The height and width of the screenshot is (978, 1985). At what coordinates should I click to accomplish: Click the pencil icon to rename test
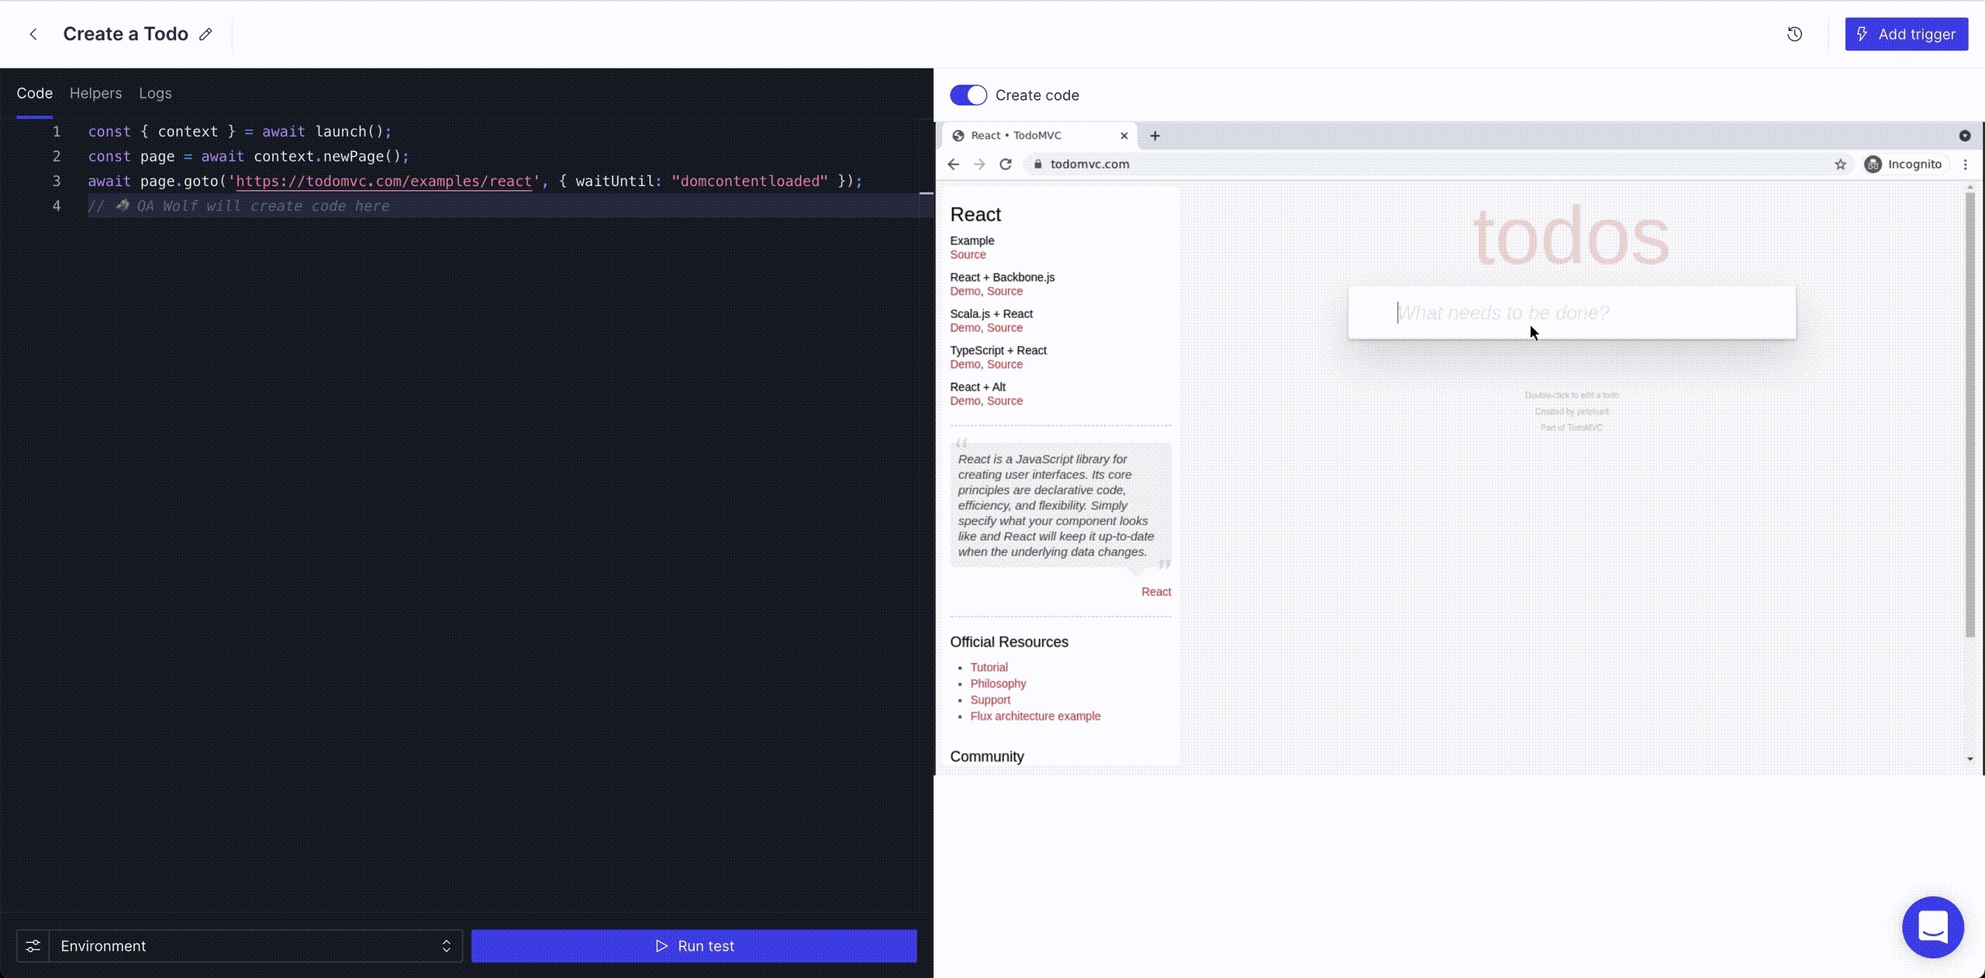[x=205, y=34]
